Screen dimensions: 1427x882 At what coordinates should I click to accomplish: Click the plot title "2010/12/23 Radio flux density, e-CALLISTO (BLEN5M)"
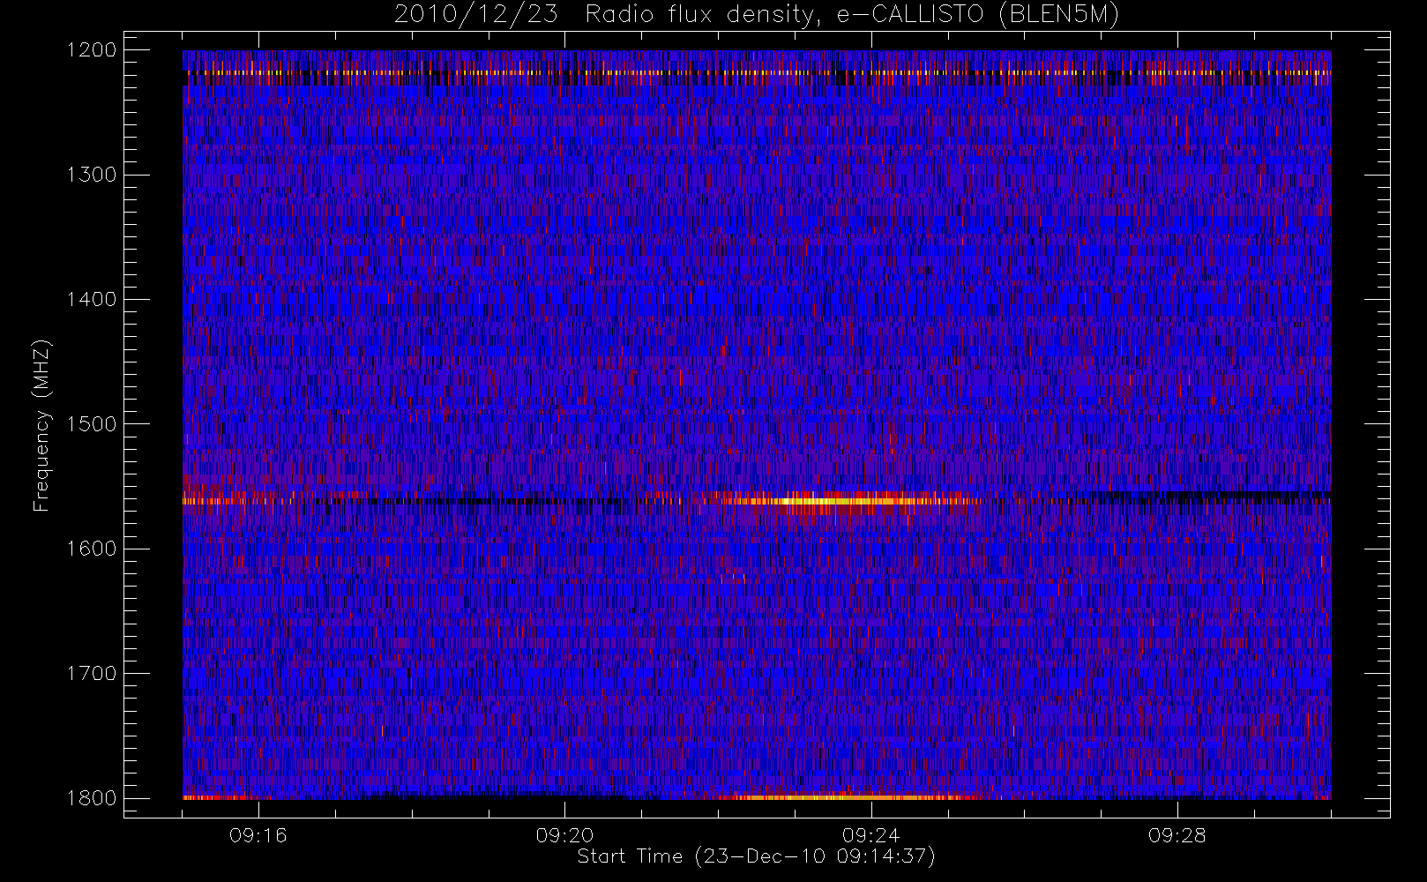pos(757,15)
